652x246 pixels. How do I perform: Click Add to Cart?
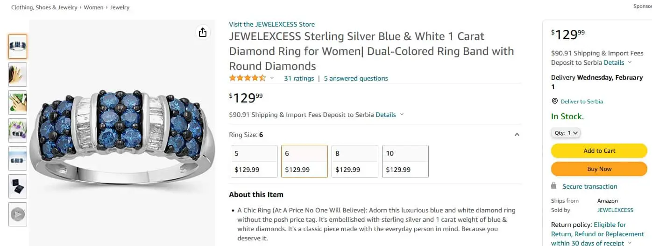tap(599, 150)
